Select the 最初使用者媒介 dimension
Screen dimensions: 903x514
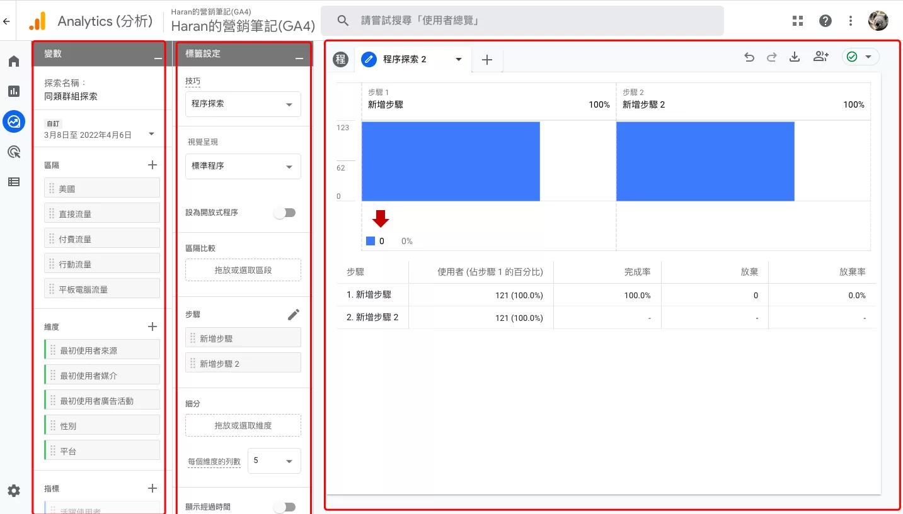[x=102, y=375]
